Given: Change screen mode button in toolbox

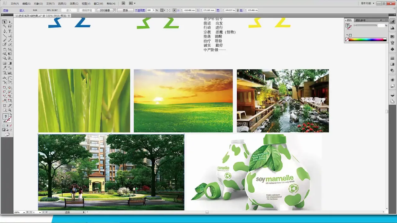Looking at the screenshot, I should 7,135.
